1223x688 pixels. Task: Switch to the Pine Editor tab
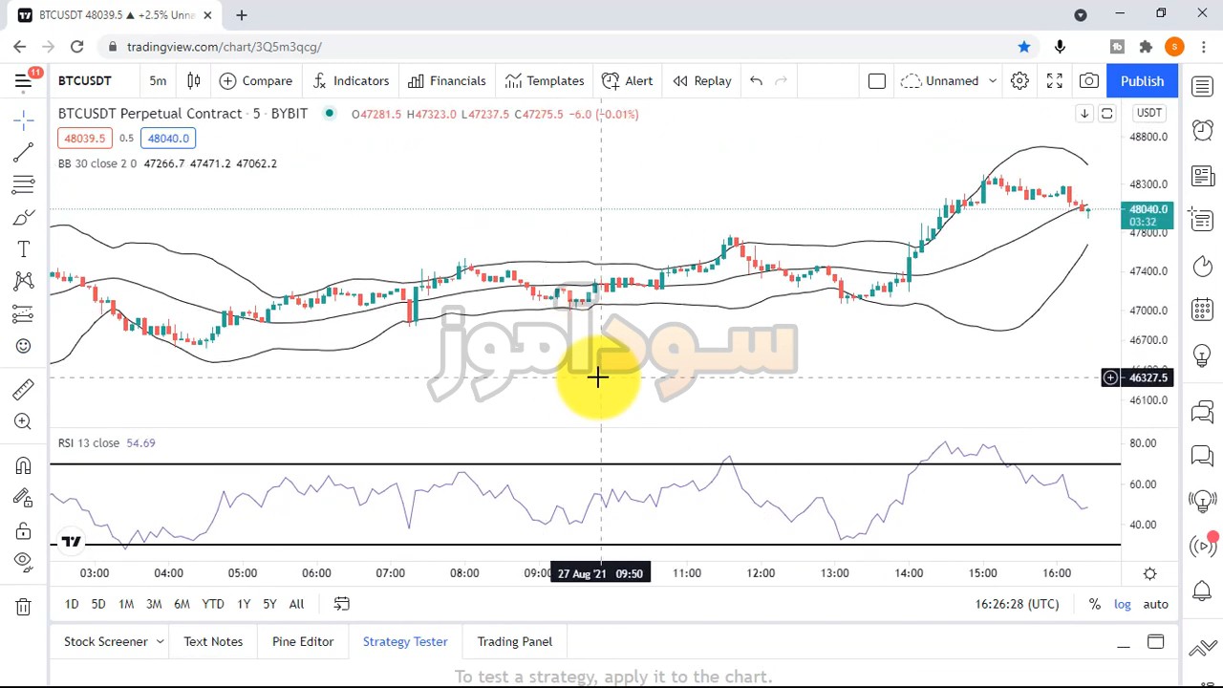coord(303,642)
